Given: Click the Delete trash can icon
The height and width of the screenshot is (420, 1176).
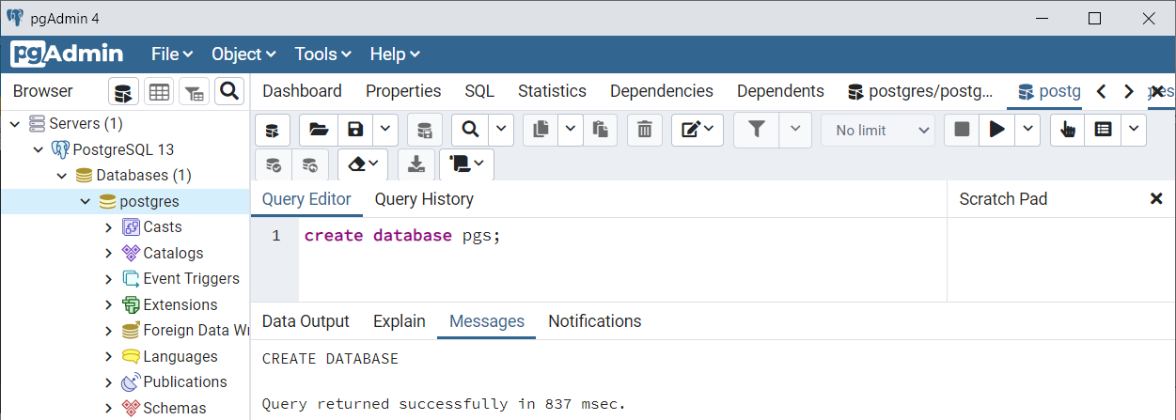Looking at the screenshot, I should 644,130.
